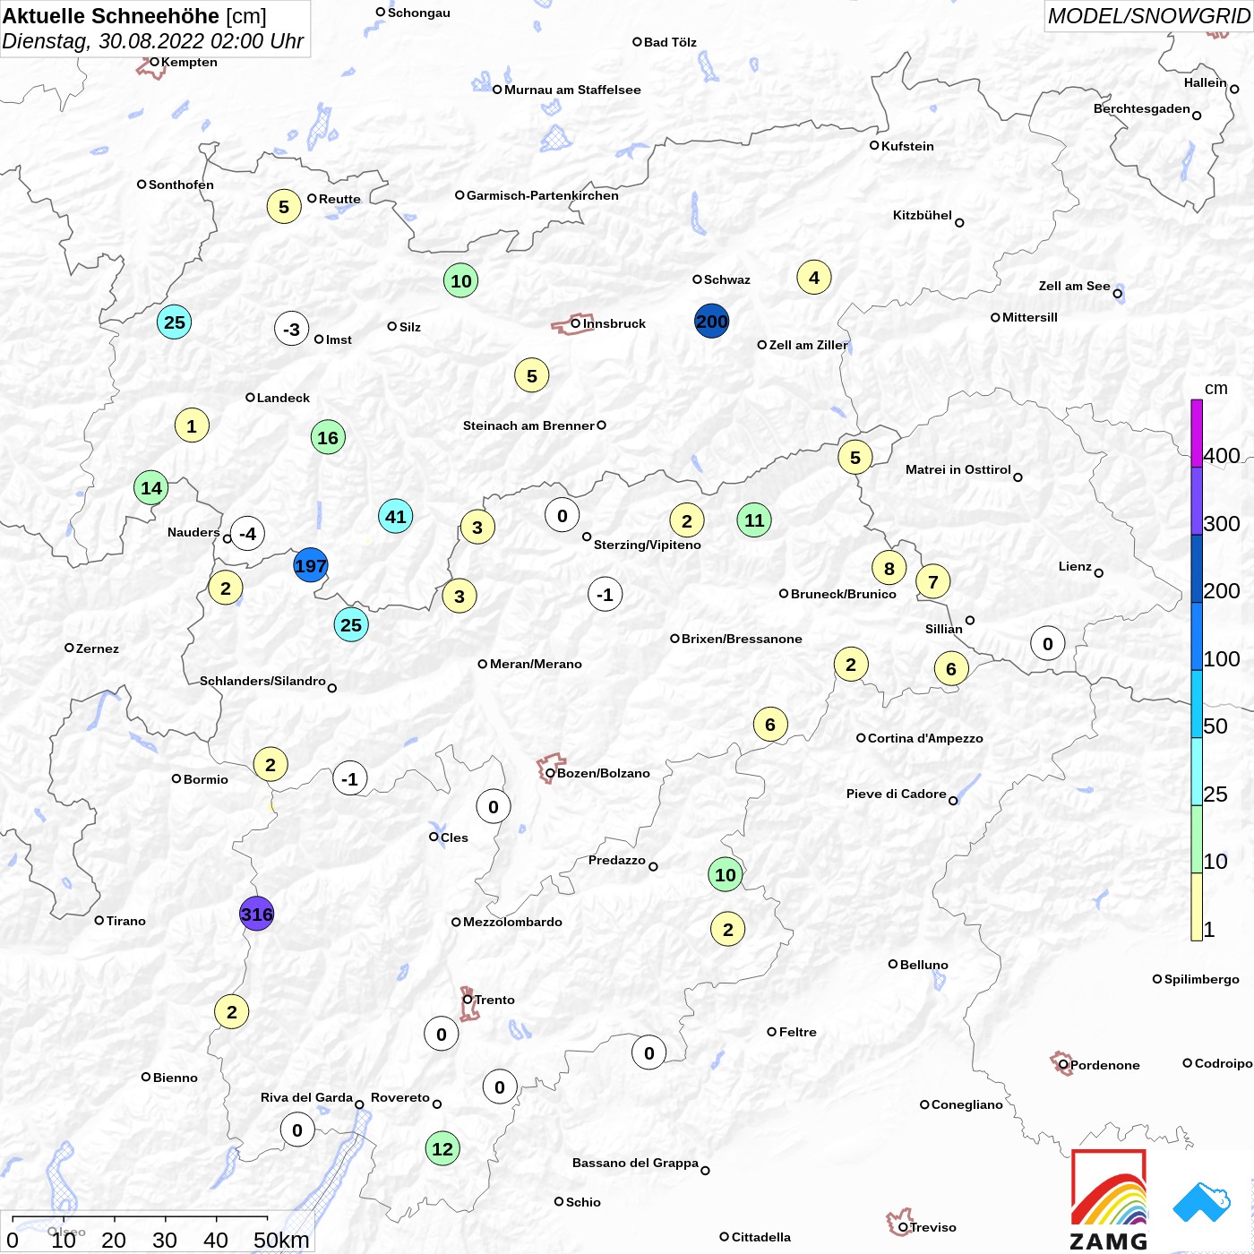Select the dark blue 200 cm marker
The height and width of the screenshot is (1254, 1254).
(712, 322)
